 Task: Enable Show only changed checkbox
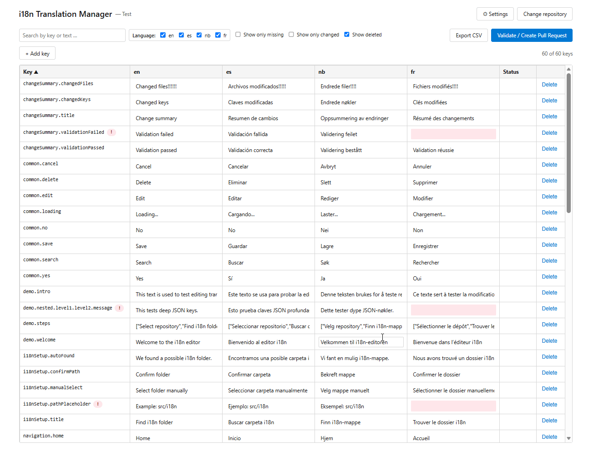coord(291,35)
